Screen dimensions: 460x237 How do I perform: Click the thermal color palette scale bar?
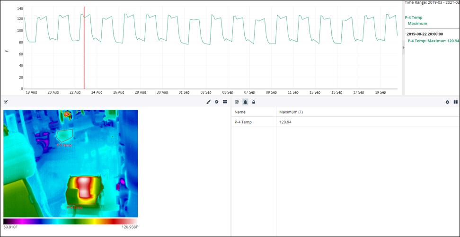[71, 221]
